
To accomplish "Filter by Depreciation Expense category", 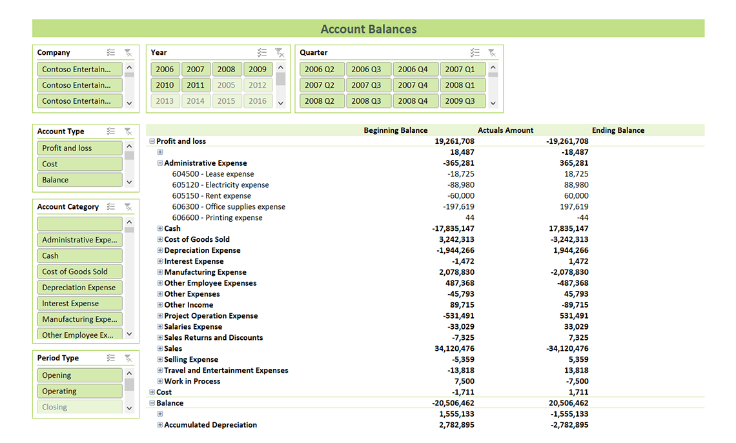I will click(80, 288).
